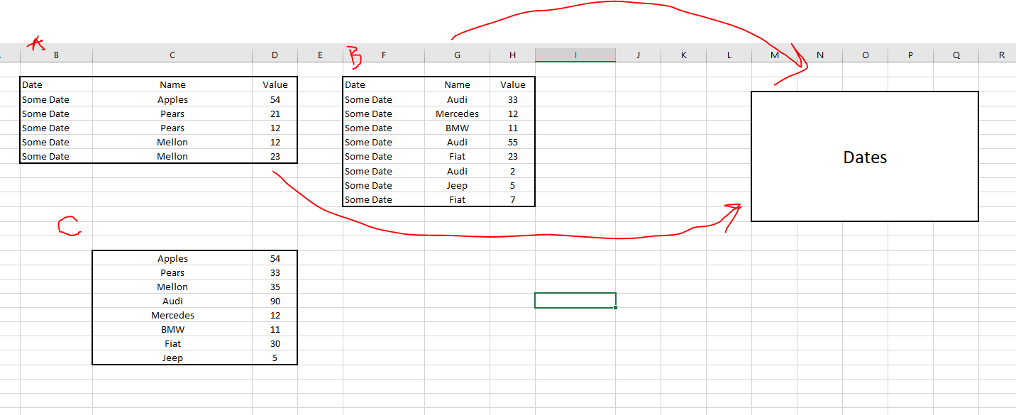Viewport: 1016px width, 415px height.
Task: Click "Mercedes" in the dated car table
Action: click(x=457, y=114)
